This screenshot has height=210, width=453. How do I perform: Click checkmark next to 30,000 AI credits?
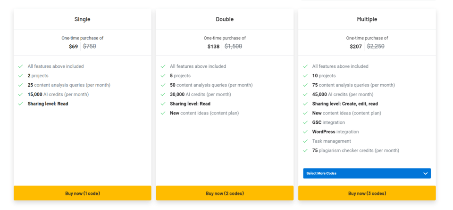click(x=163, y=95)
